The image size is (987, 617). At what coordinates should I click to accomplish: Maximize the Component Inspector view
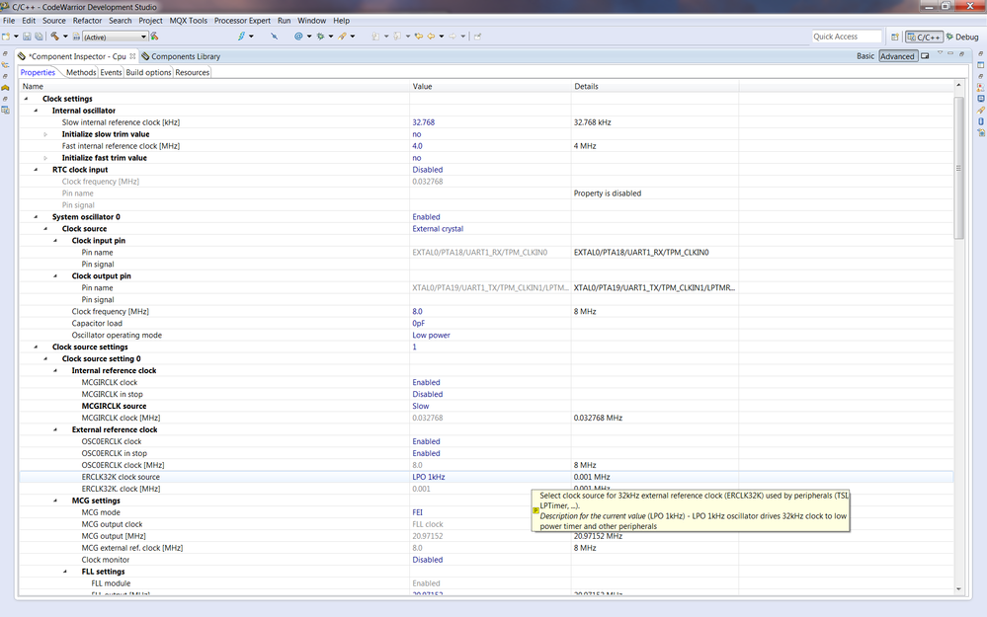961,54
